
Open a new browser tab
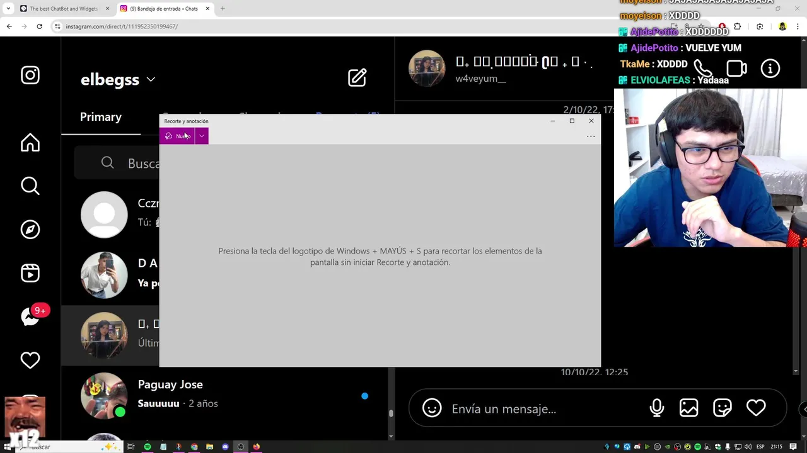point(223,9)
